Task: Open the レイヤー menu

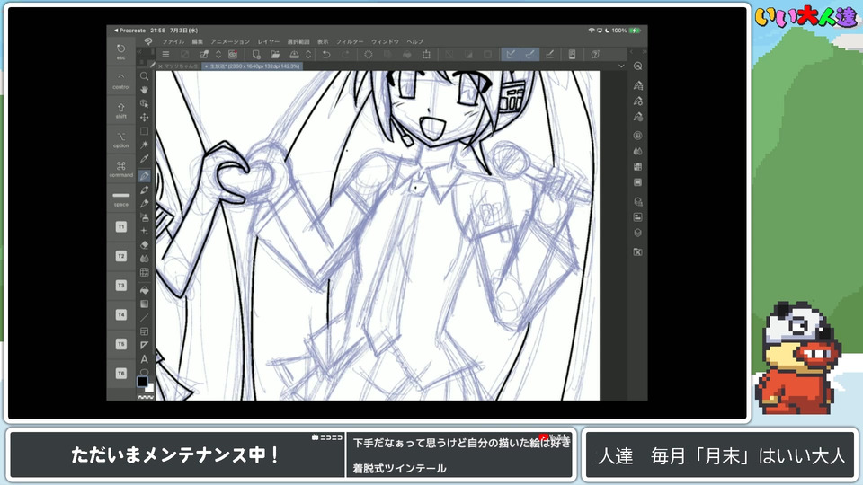Action: [x=269, y=42]
